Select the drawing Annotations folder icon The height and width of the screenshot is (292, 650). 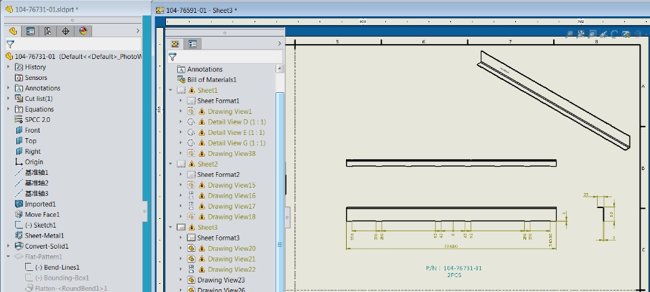point(181,69)
